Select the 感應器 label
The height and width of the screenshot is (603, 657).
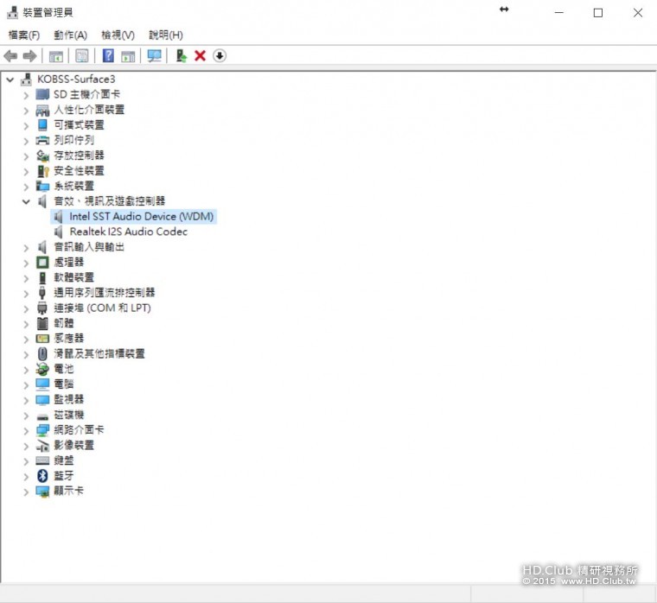[x=68, y=339]
